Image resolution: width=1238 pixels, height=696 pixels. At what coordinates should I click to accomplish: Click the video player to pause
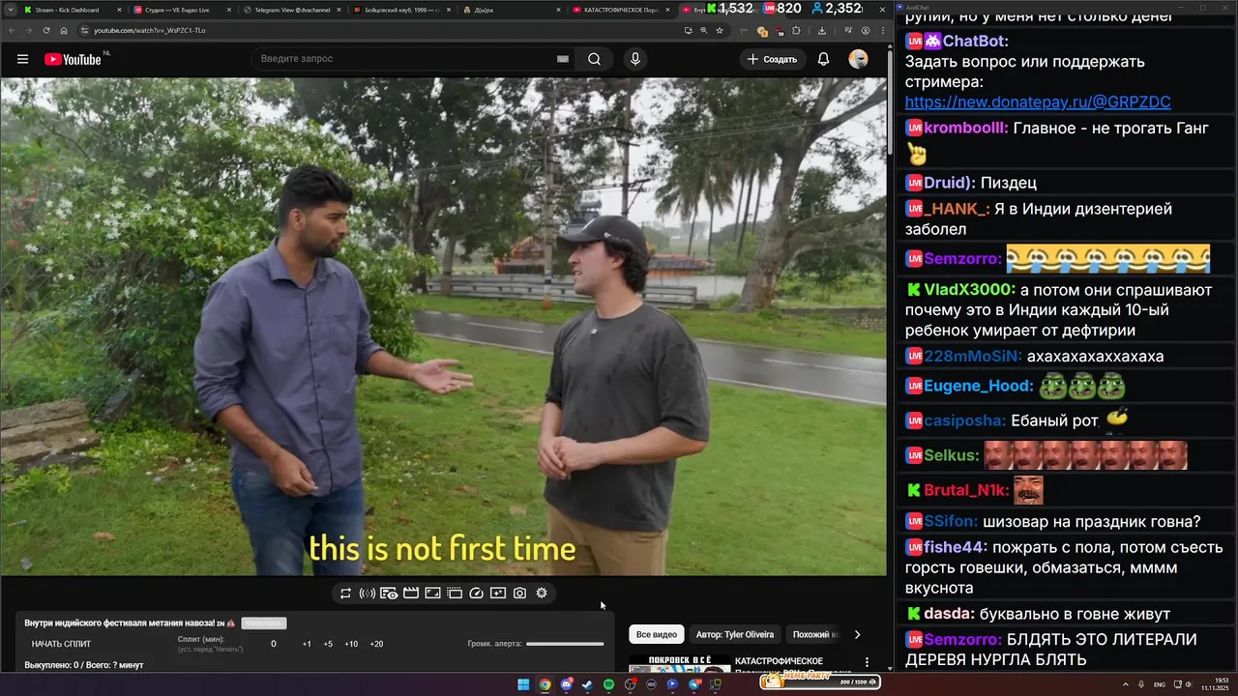point(443,327)
